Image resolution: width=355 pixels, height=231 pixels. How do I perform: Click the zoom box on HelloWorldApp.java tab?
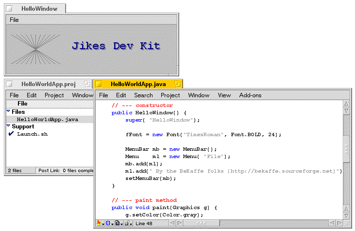(x=178, y=84)
